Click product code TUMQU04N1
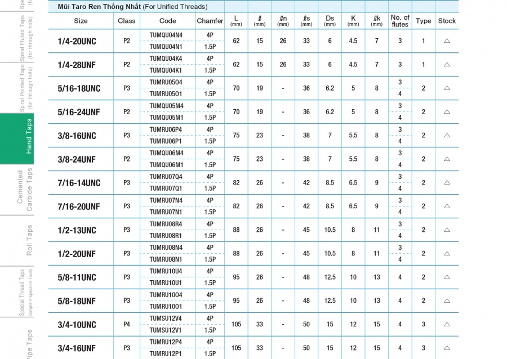The image size is (507, 359). [166, 47]
